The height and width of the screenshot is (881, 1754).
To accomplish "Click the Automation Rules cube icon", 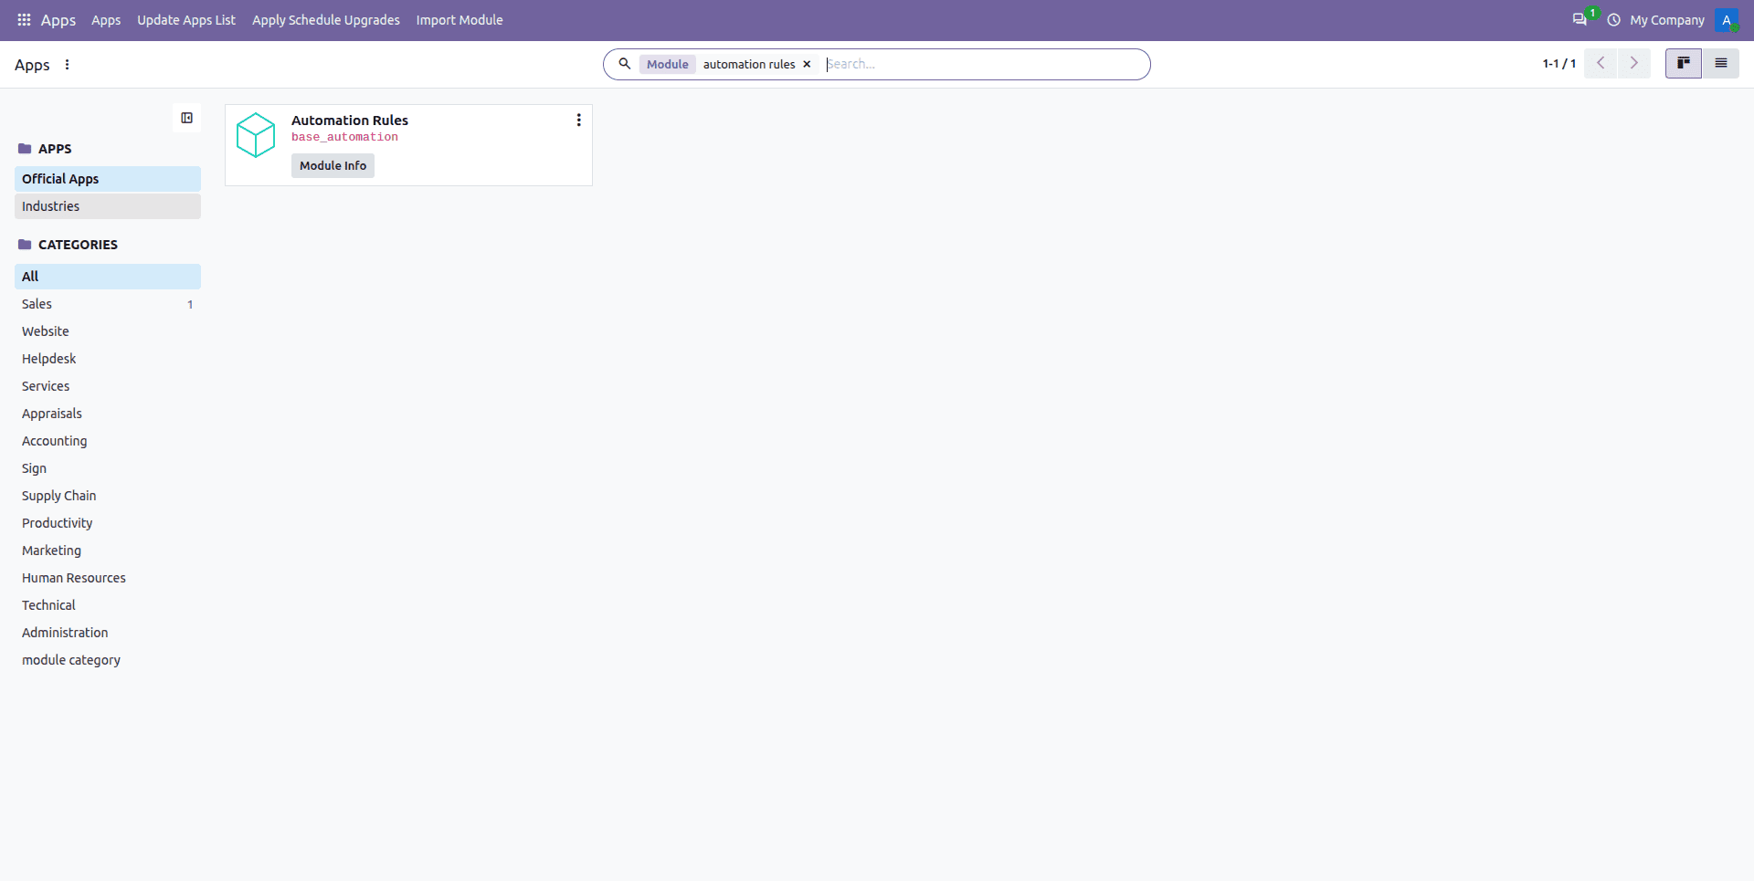I will tap(256, 135).
